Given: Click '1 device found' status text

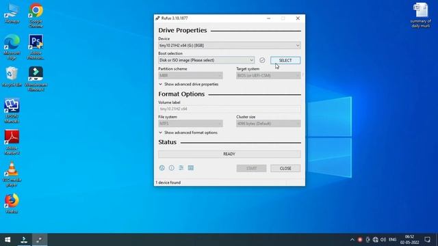Looking at the screenshot, I should tap(168, 182).
